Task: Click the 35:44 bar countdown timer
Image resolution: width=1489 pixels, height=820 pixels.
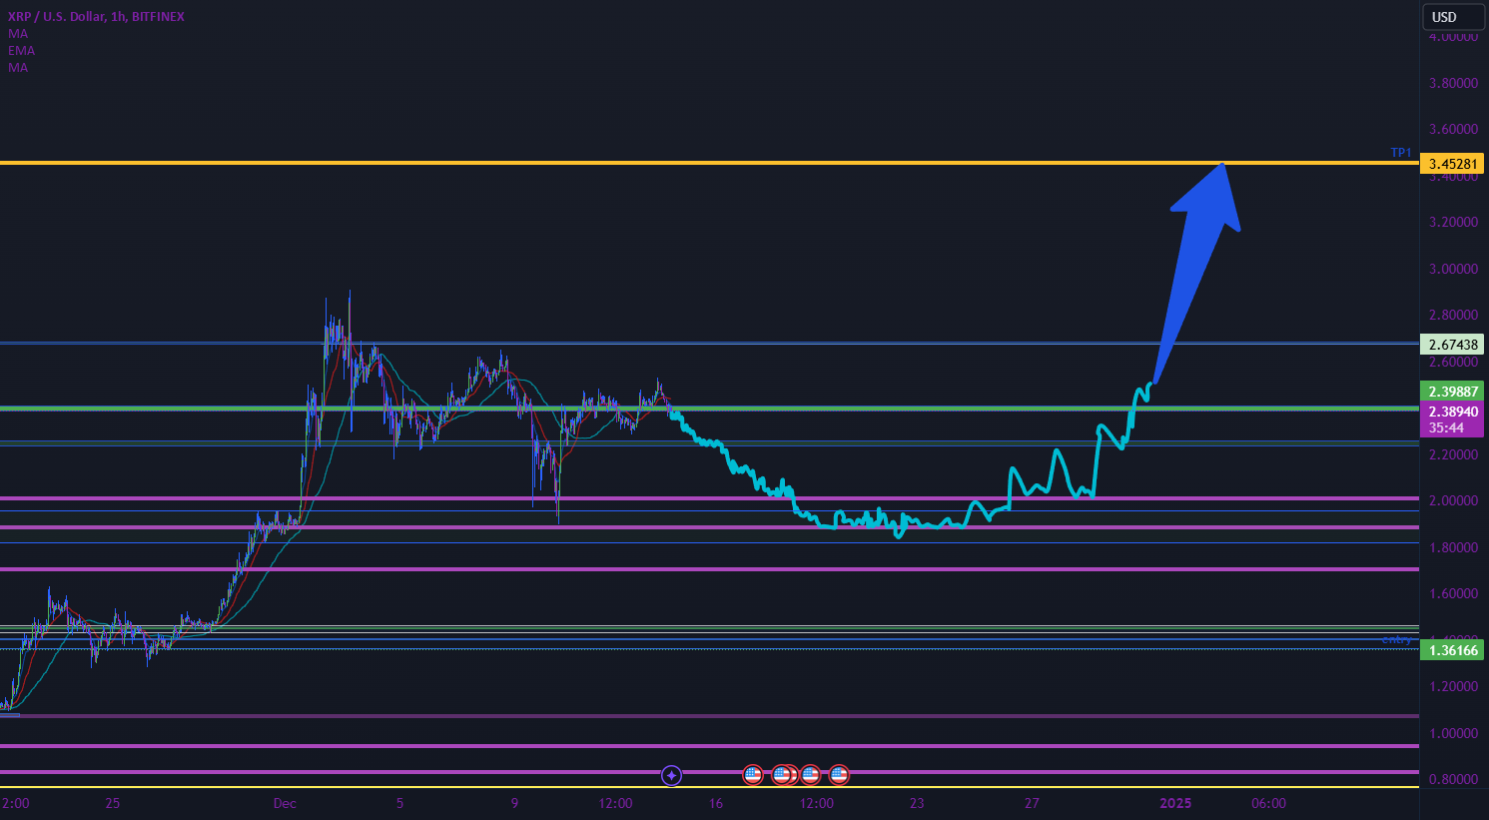Action: click(x=1446, y=427)
